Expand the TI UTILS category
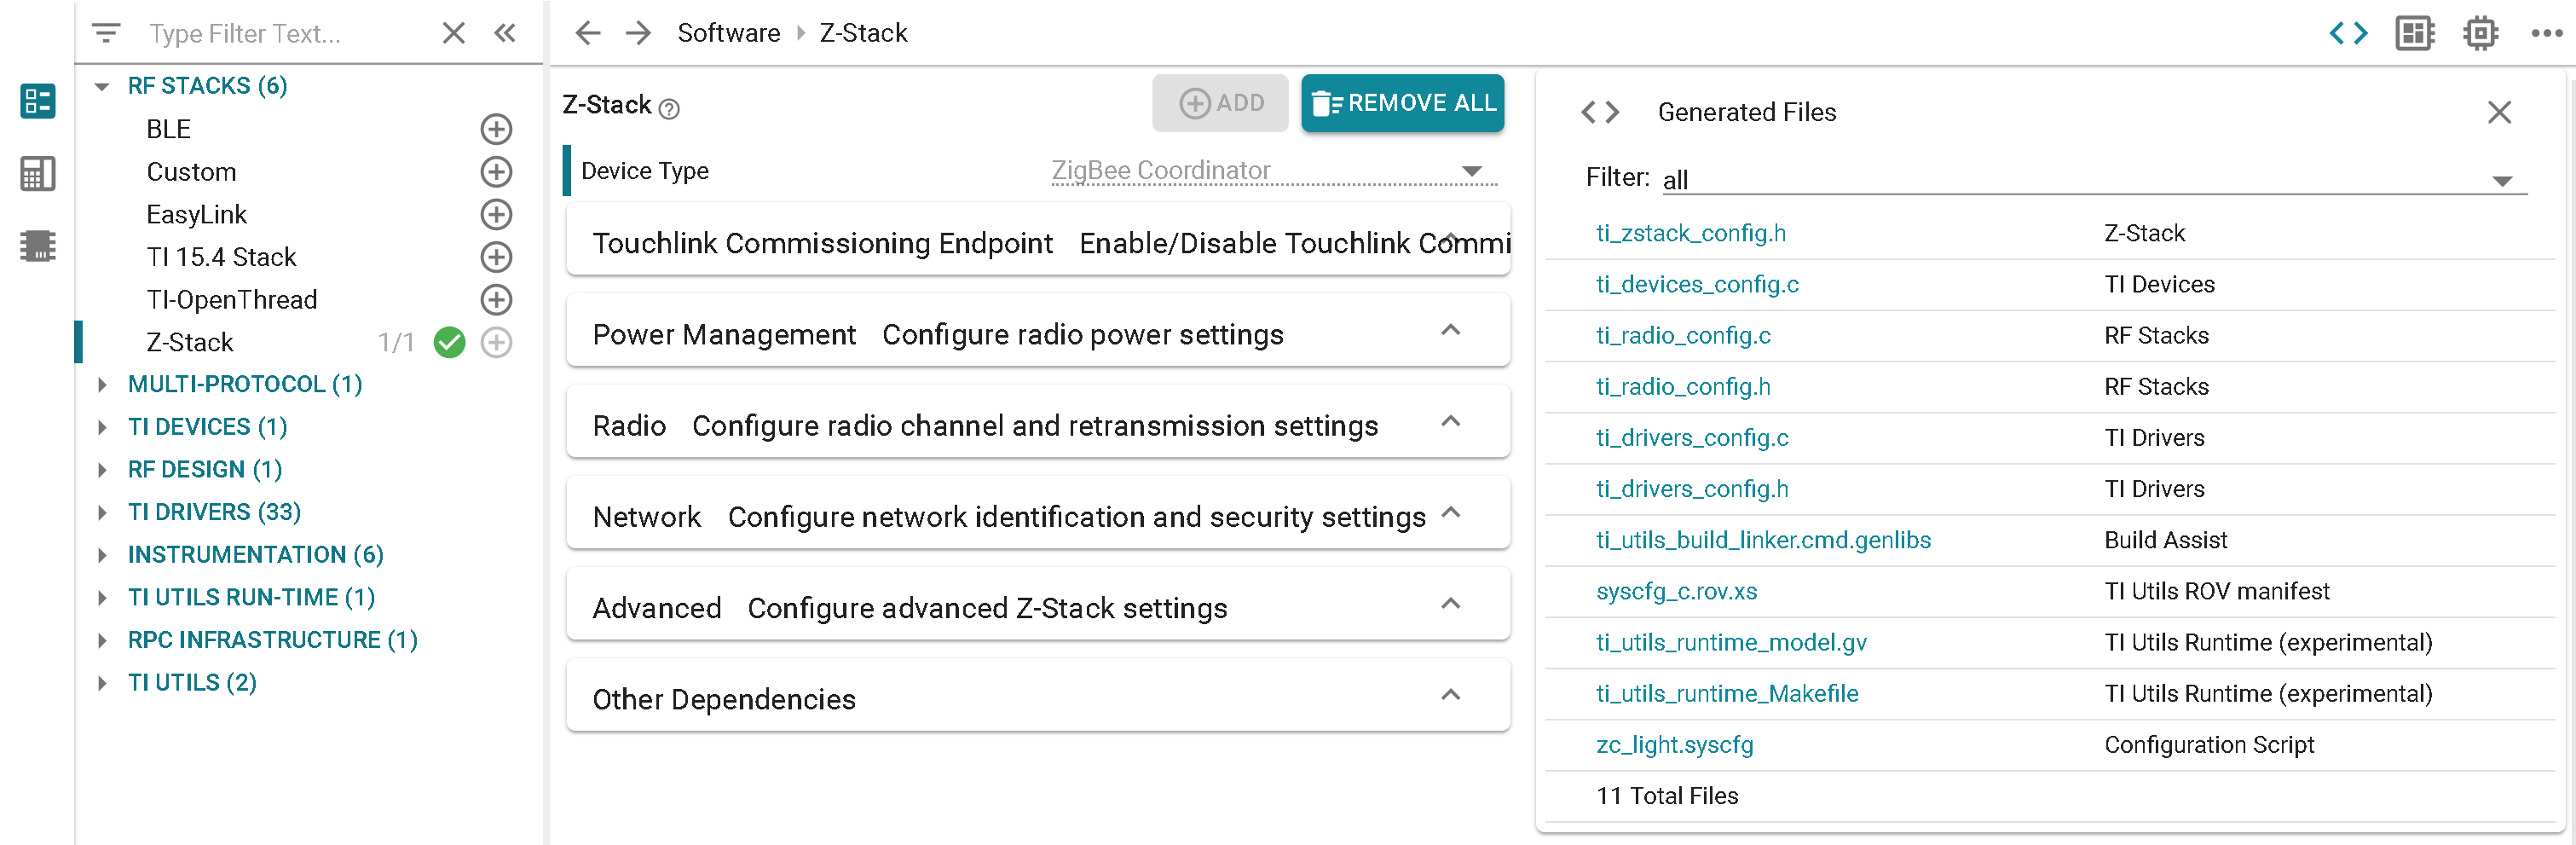Viewport: 2576px width, 845px height. [x=102, y=683]
